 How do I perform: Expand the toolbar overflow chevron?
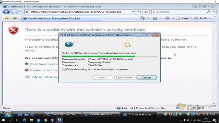pyautogui.click(x=215, y=17)
